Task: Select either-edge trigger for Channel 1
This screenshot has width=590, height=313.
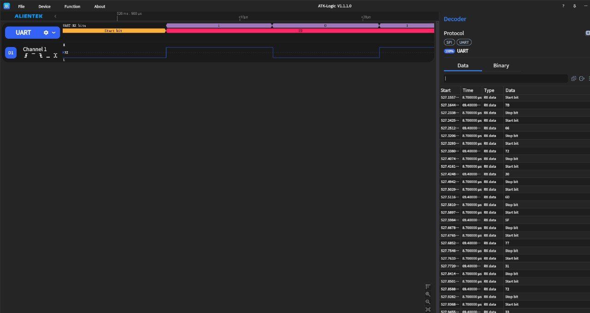Action: coord(55,55)
